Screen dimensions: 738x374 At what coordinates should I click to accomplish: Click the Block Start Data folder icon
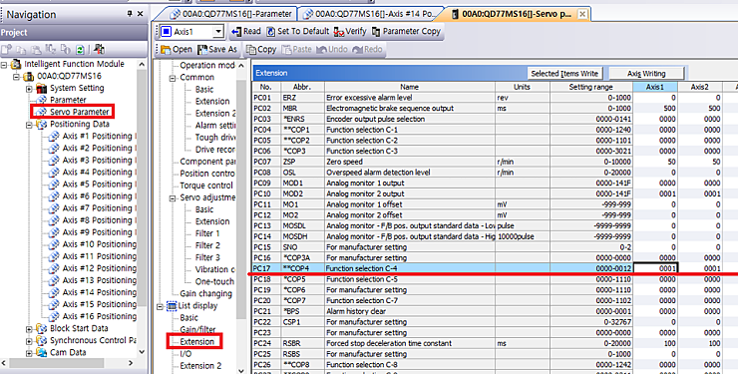click(x=42, y=328)
